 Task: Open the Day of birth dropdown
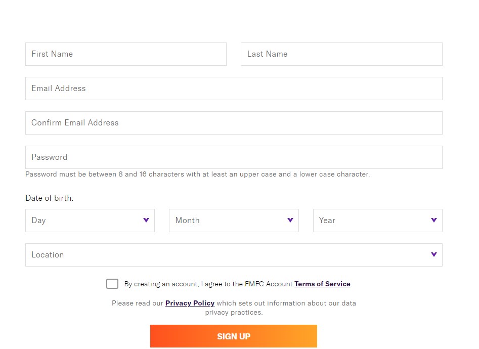90,221
